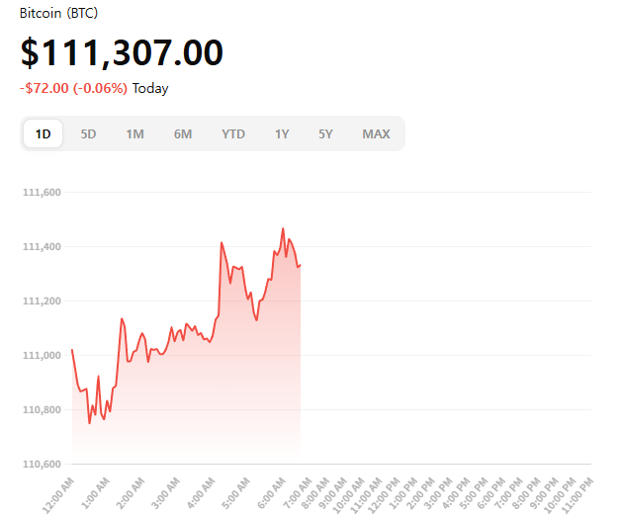The image size is (623, 518).
Task: View the 5Y price chart
Action: (x=325, y=133)
